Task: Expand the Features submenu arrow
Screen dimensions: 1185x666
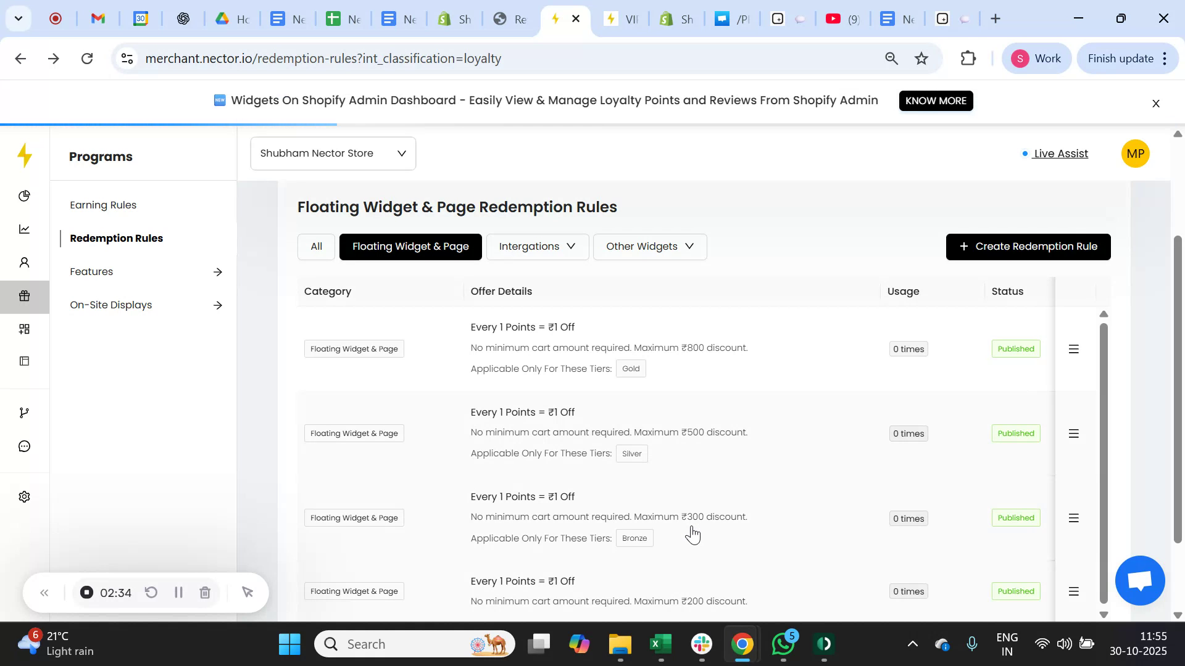Action: (x=217, y=272)
